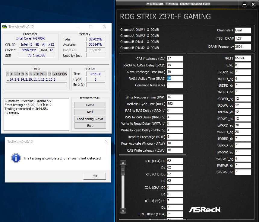Screen dimensions: 259x222
Task: Close the TestMem5 completion dialog
Action: point(106,141)
